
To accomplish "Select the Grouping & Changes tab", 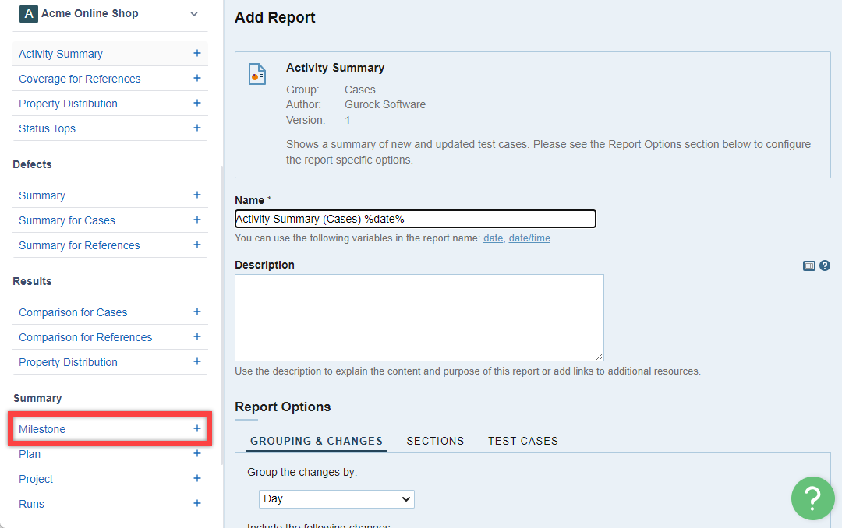I will (x=316, y=441).
